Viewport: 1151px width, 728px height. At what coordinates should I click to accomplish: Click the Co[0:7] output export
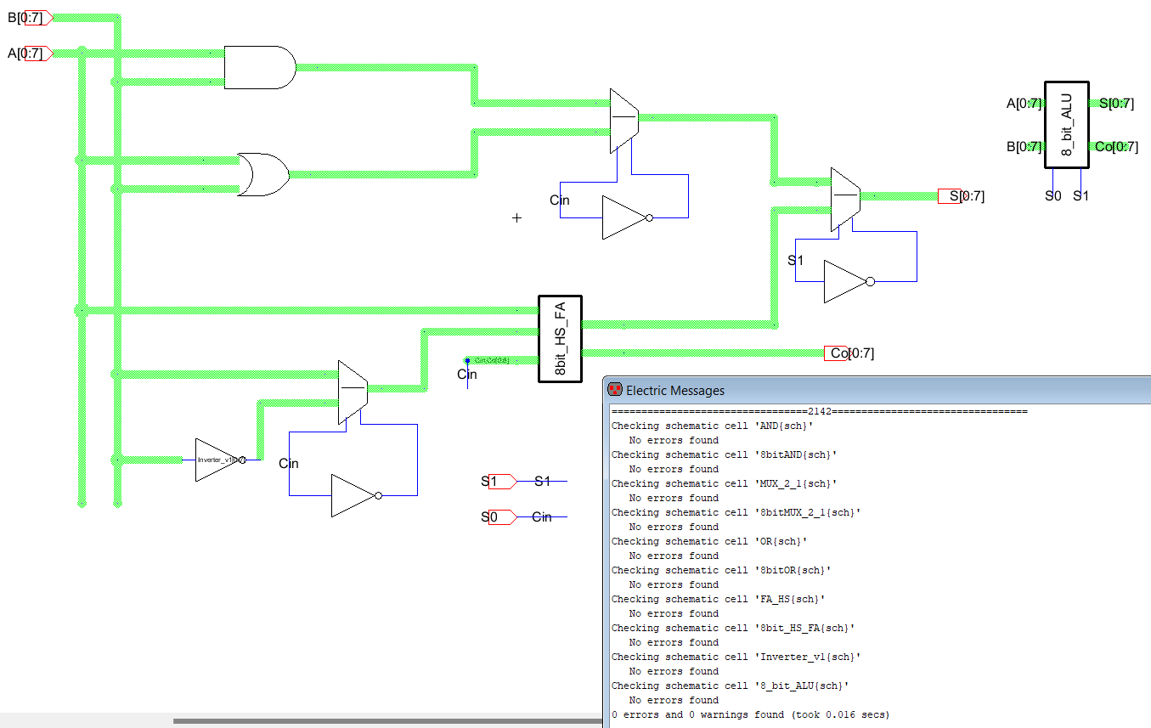[849, 353]
